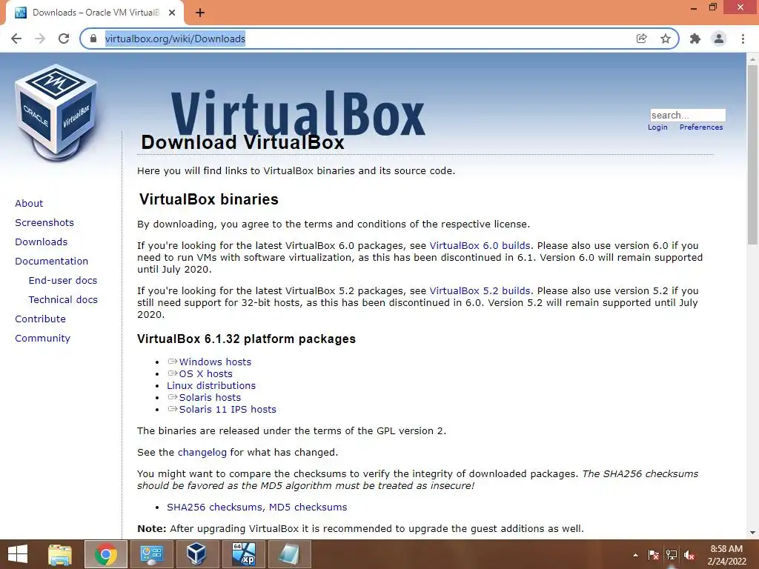759x569 pixels.
Task: Open the changelog link
Action: click(x=202, y=453)
